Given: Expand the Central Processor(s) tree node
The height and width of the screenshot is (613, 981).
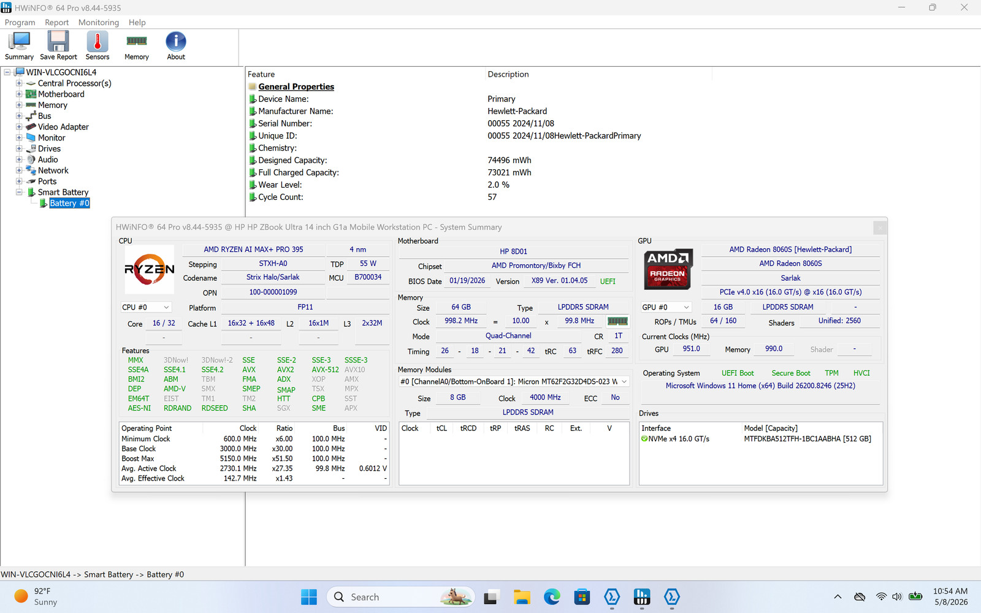Looking at the screenshot, I should 19,83.
